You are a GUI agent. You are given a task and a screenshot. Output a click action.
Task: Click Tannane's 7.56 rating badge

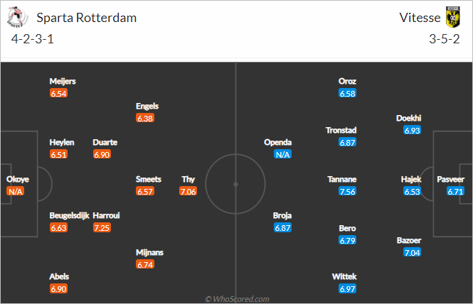click(348, 191)
